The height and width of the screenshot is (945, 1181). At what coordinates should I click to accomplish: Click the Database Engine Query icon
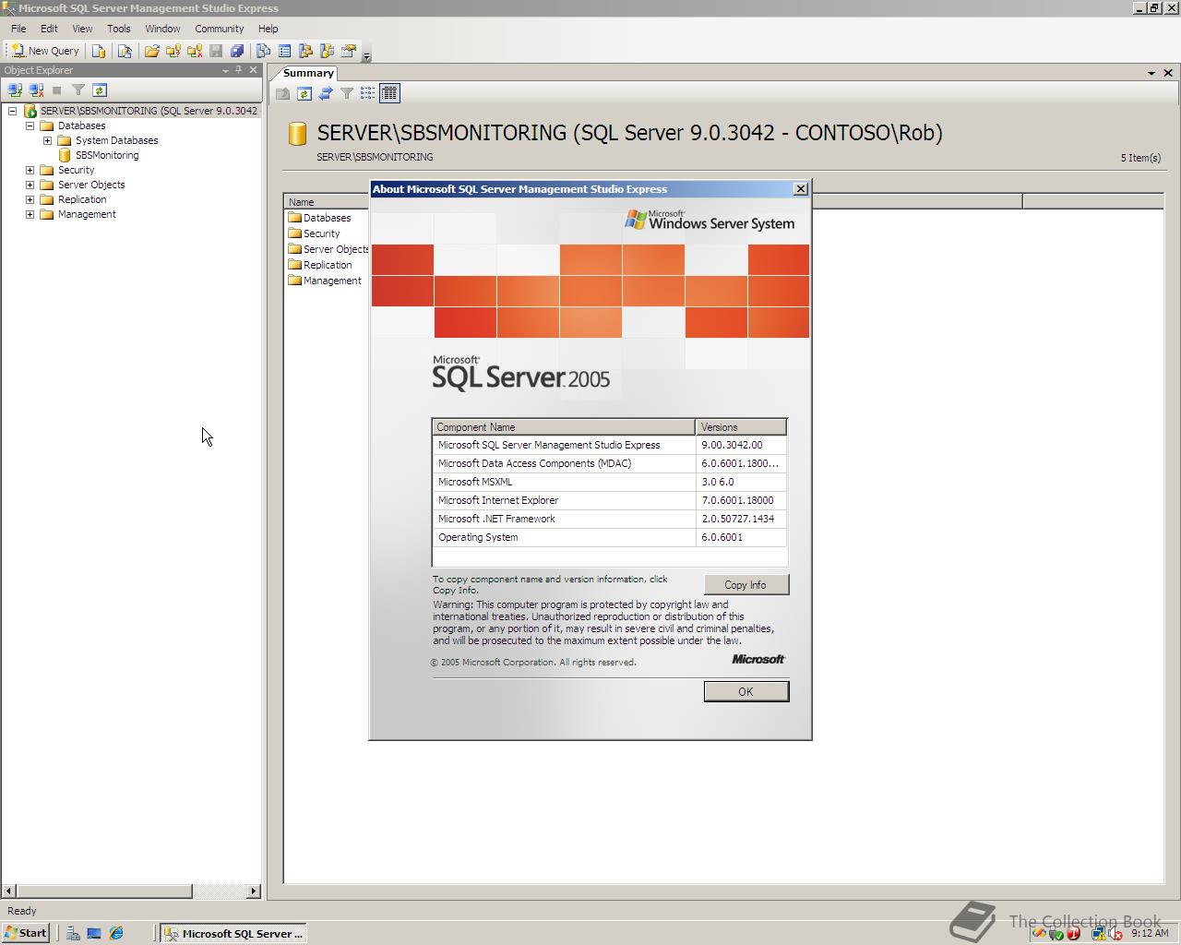tap(99, 51)
